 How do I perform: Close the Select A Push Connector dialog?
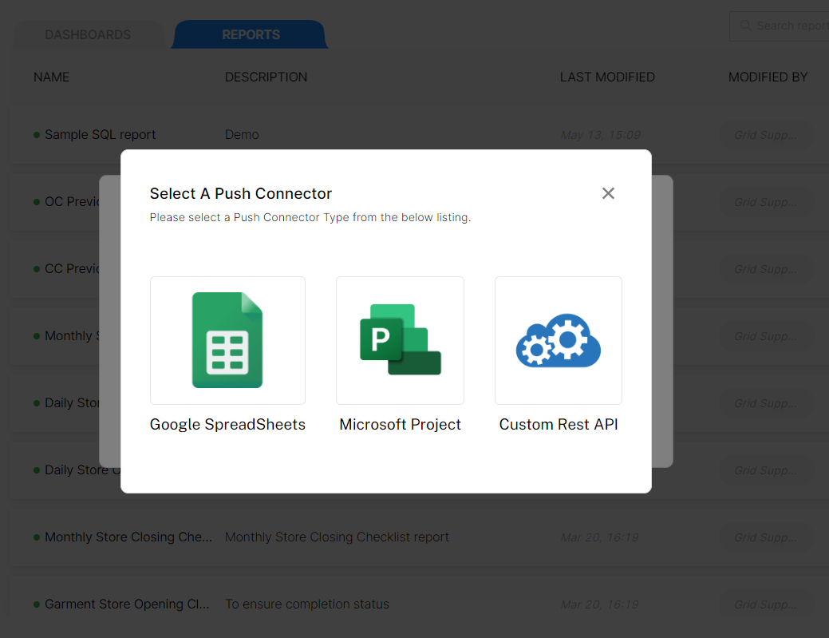pos(608,193)
